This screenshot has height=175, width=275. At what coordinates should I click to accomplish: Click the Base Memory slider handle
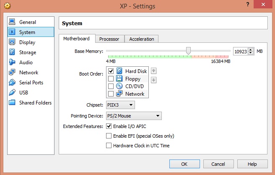point(189,51)
